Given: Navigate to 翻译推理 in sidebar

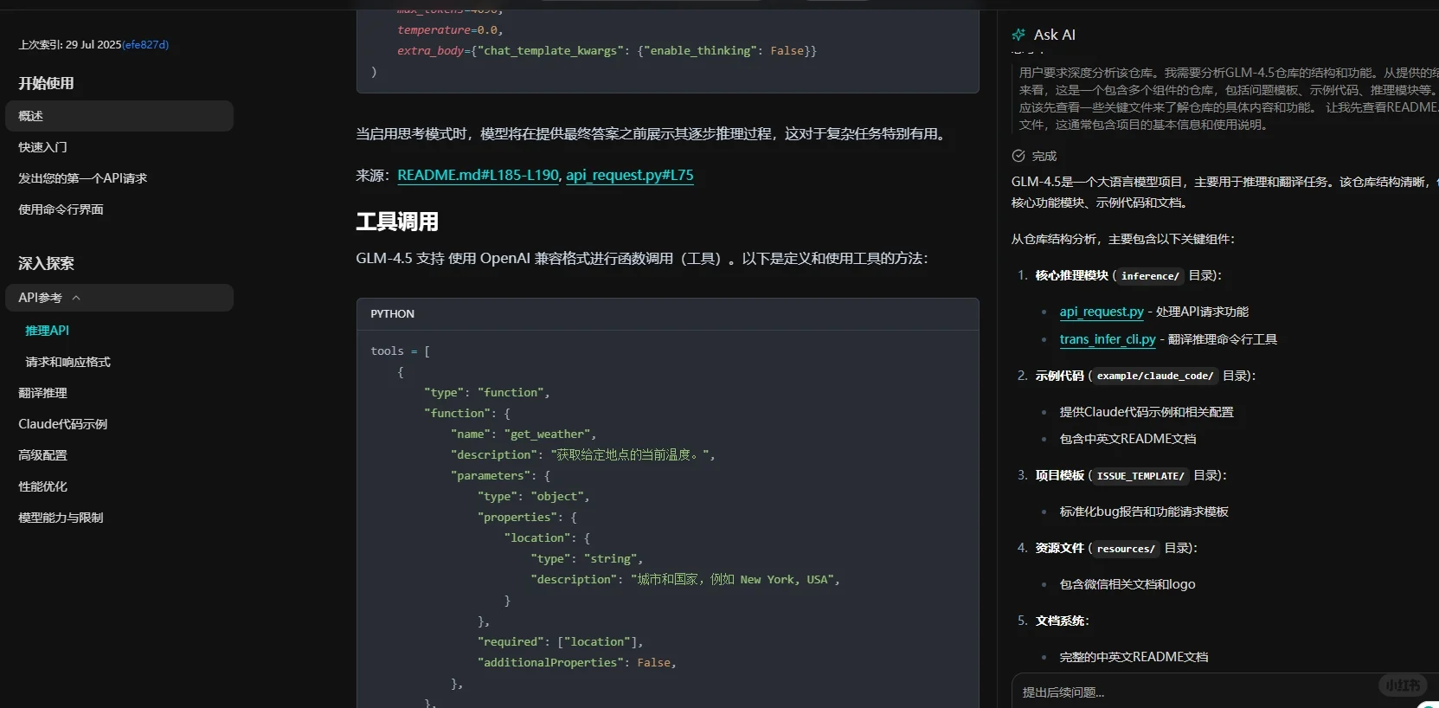Looking at the screenshot, I should [x=42, y=393].
